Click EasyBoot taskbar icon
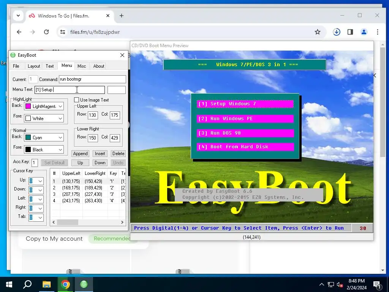Image resolution: width=389 pixels, height=292 pixels. point(84,284)
